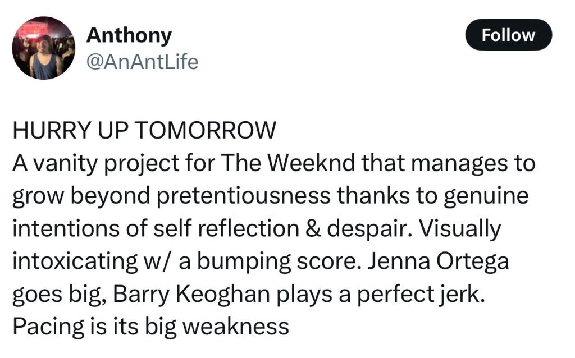Screen dimensions: 575x358
Task: Click the word Visually
Action: click(460, 228)
